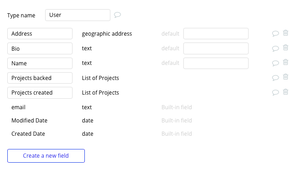Edit the Projects created field name box
This screenshot has height=170, width=296.
point(40,93)
